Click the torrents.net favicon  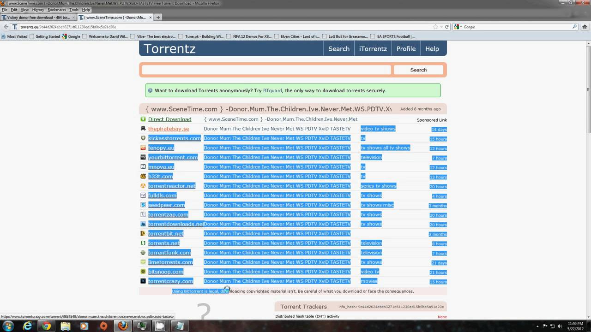point(143,243)
